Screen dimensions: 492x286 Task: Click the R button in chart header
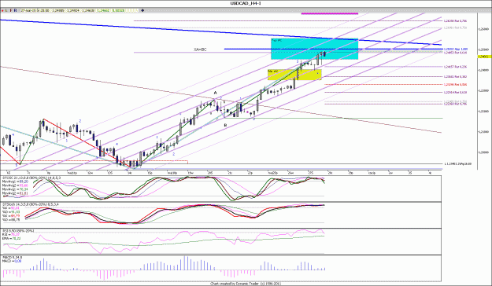(x=15, y=10)
